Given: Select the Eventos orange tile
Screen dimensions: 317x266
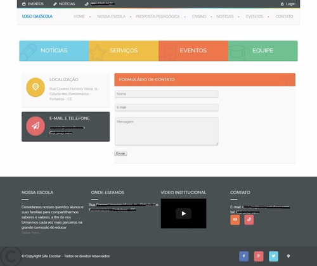Looking at the screenshot, I should (x=193, y=51).
